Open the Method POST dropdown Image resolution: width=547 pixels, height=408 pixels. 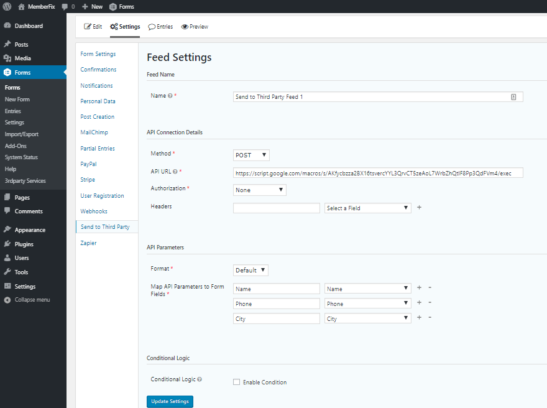pos(251,155)
